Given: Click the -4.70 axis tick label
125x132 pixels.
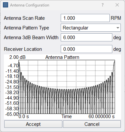Looking at the screenshot, I should pos(13,66).
